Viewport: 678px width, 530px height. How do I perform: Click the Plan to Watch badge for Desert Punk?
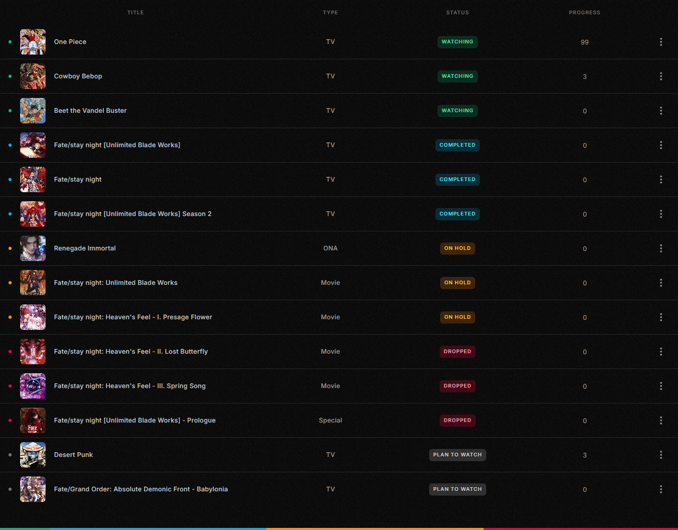tap(457, 455)
